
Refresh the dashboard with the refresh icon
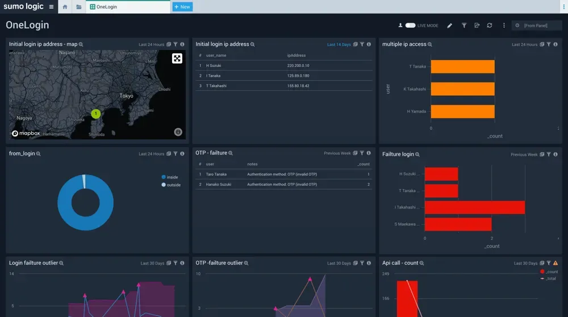tap(490, 26)
